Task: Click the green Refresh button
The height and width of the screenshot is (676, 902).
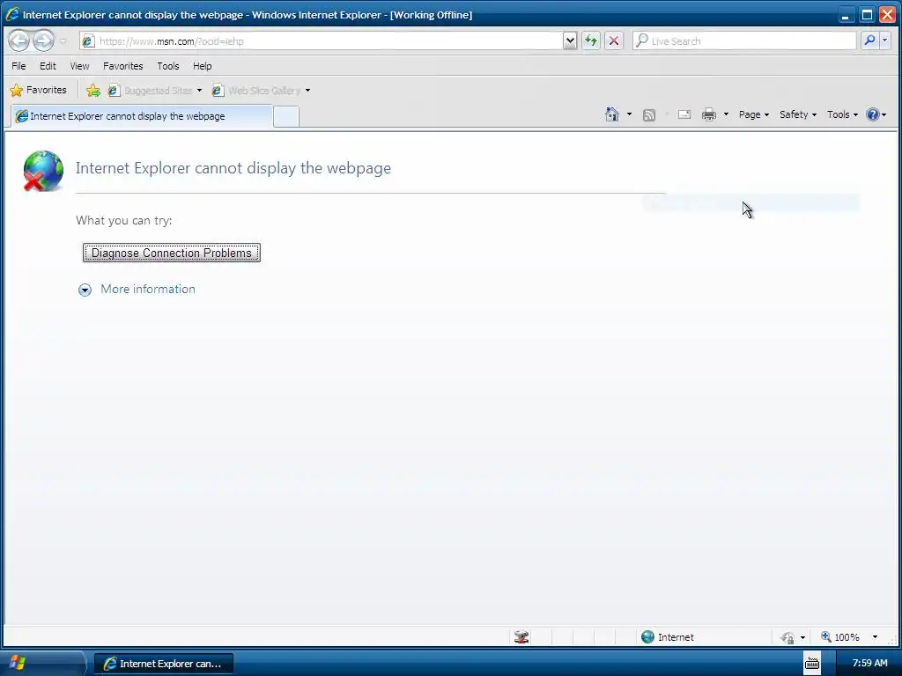Action: click(591, 40)
